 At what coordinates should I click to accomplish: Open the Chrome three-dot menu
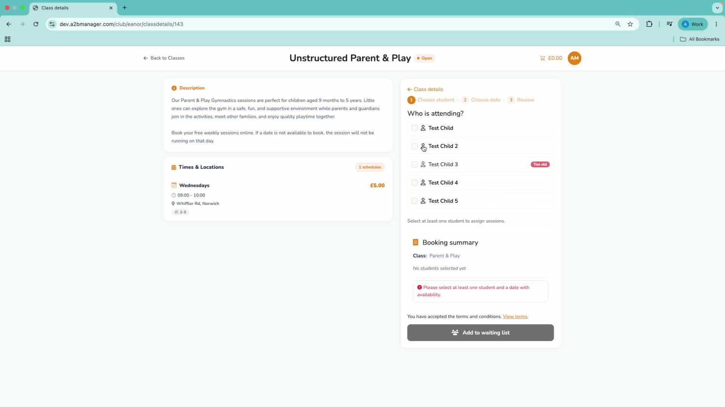716,24
